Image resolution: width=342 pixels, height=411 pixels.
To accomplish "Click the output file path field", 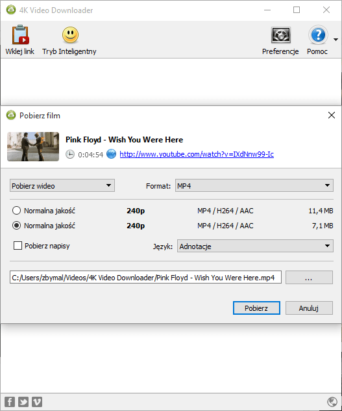I will tap(145, 277).
